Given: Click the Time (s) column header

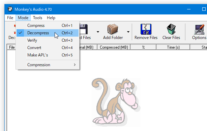Looking at the screenshot, I should [x=173, y=47].
